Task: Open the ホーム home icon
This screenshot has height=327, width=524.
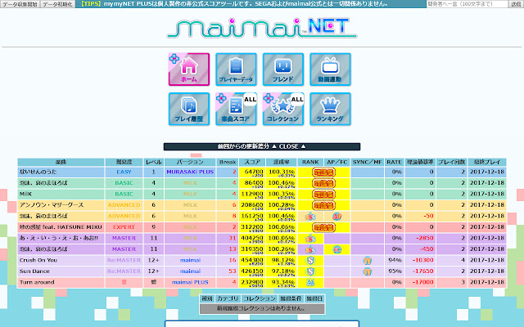Action: pyautogui.click(x=189, y=69)
